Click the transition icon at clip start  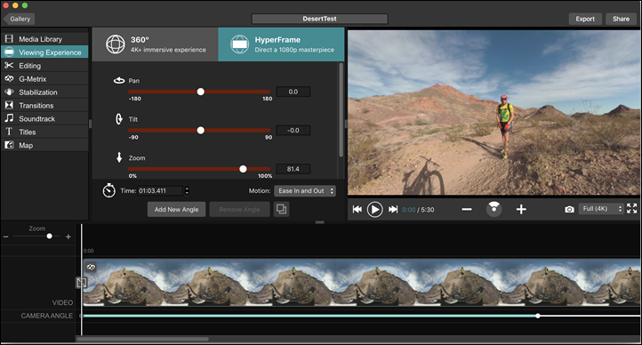coord(81,283)
